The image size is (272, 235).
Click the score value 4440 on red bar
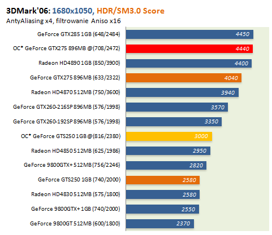(243, 49)
